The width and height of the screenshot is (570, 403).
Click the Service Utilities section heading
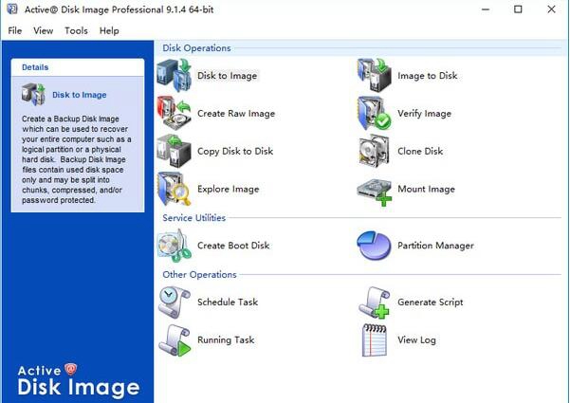tap(194, 218)
